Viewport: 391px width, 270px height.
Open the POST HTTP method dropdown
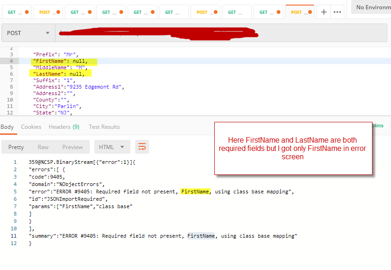(x=28, y=33)
